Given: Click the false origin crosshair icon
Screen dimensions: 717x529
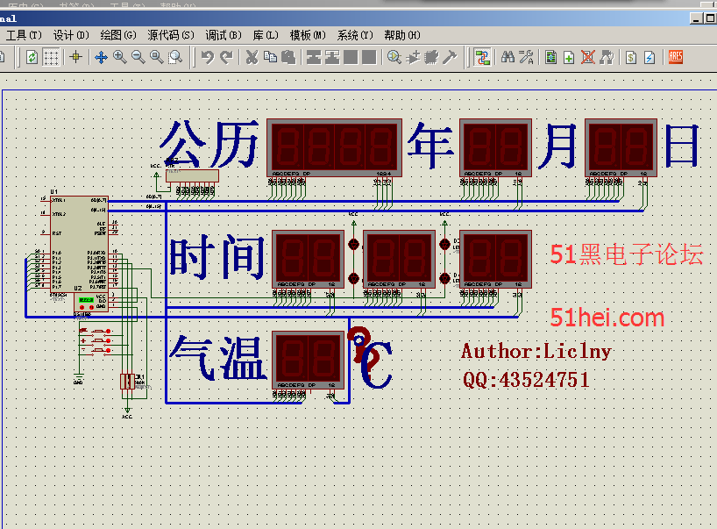Looking at the screenshot, I should 76,58.
